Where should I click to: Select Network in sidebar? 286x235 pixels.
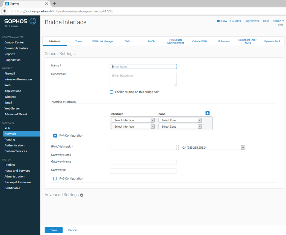(22, 134)
